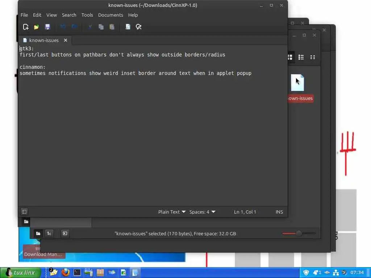371x278 pixels.
Task: Close the known-issues editor tab
Action: tap(66, 40)
